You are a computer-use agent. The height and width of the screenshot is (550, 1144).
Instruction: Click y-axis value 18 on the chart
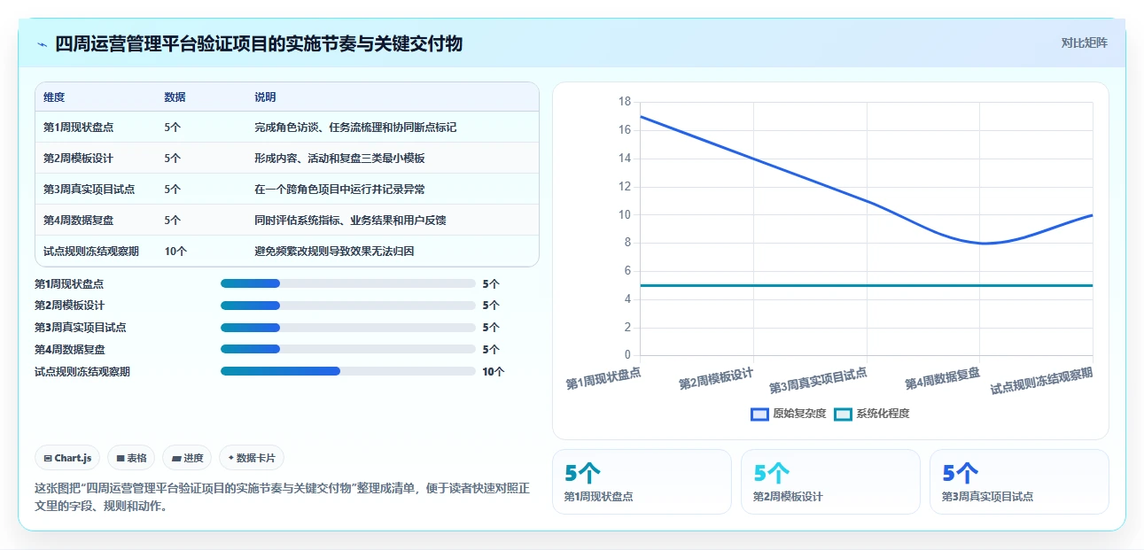tap(624, 102)
